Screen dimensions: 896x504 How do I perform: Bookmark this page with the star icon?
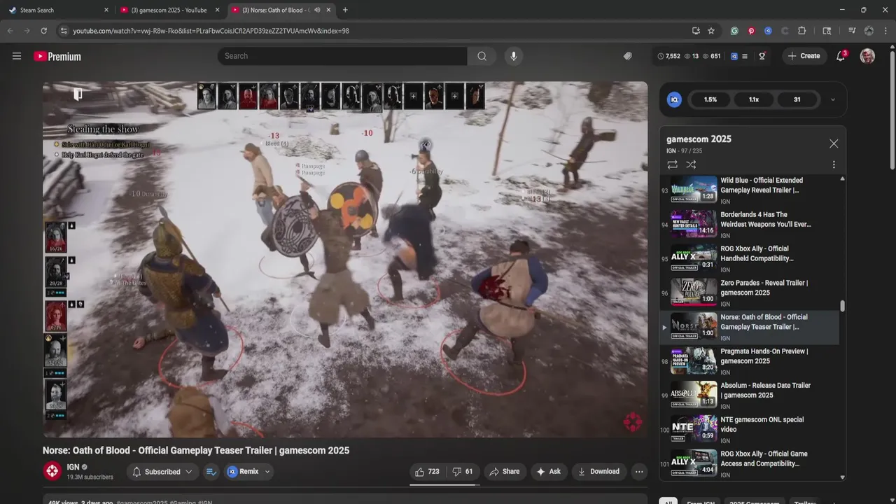pyautogui.click(x=711, y=31)
